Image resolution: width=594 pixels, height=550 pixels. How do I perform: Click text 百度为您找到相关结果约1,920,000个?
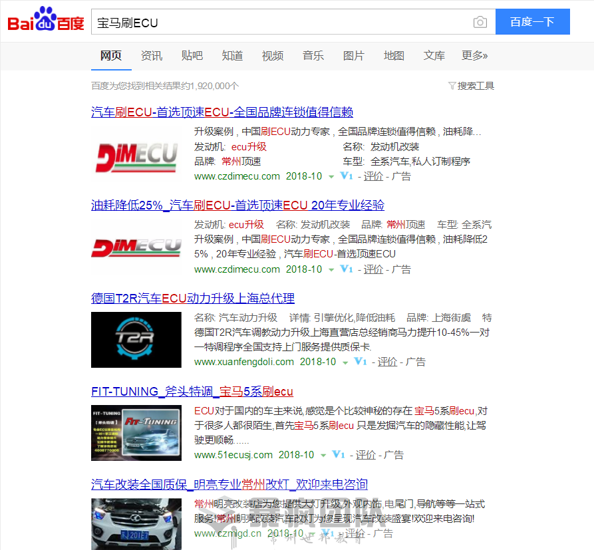(x=165, y=86)
